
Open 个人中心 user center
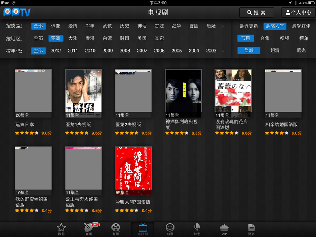tap(298, 13)
